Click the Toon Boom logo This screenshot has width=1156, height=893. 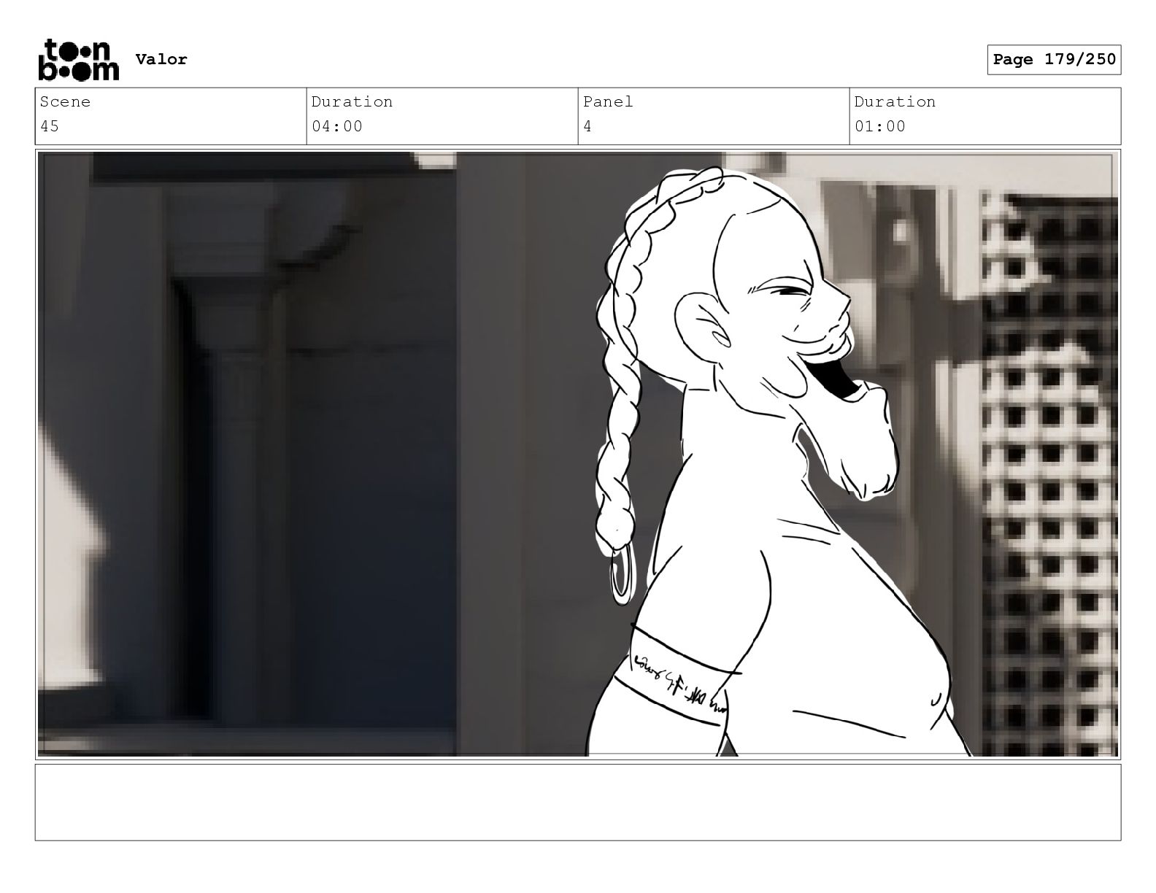[78, 59]
